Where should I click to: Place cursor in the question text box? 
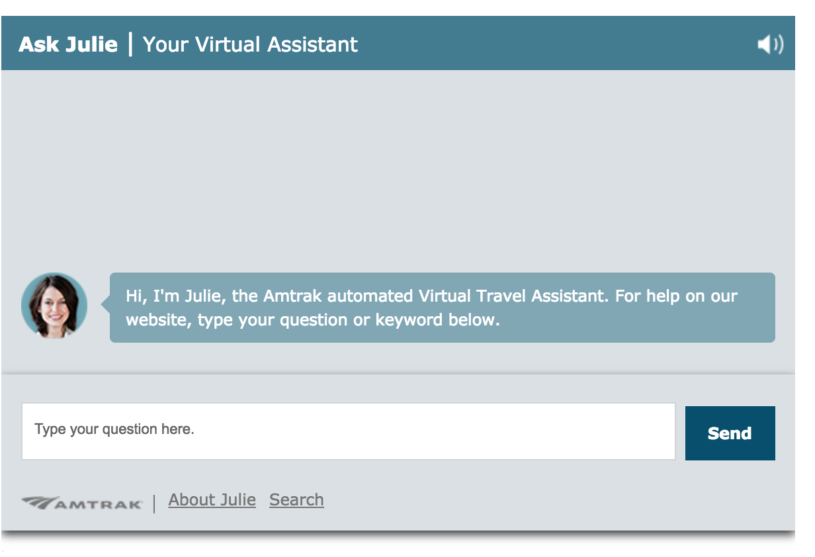349,431
